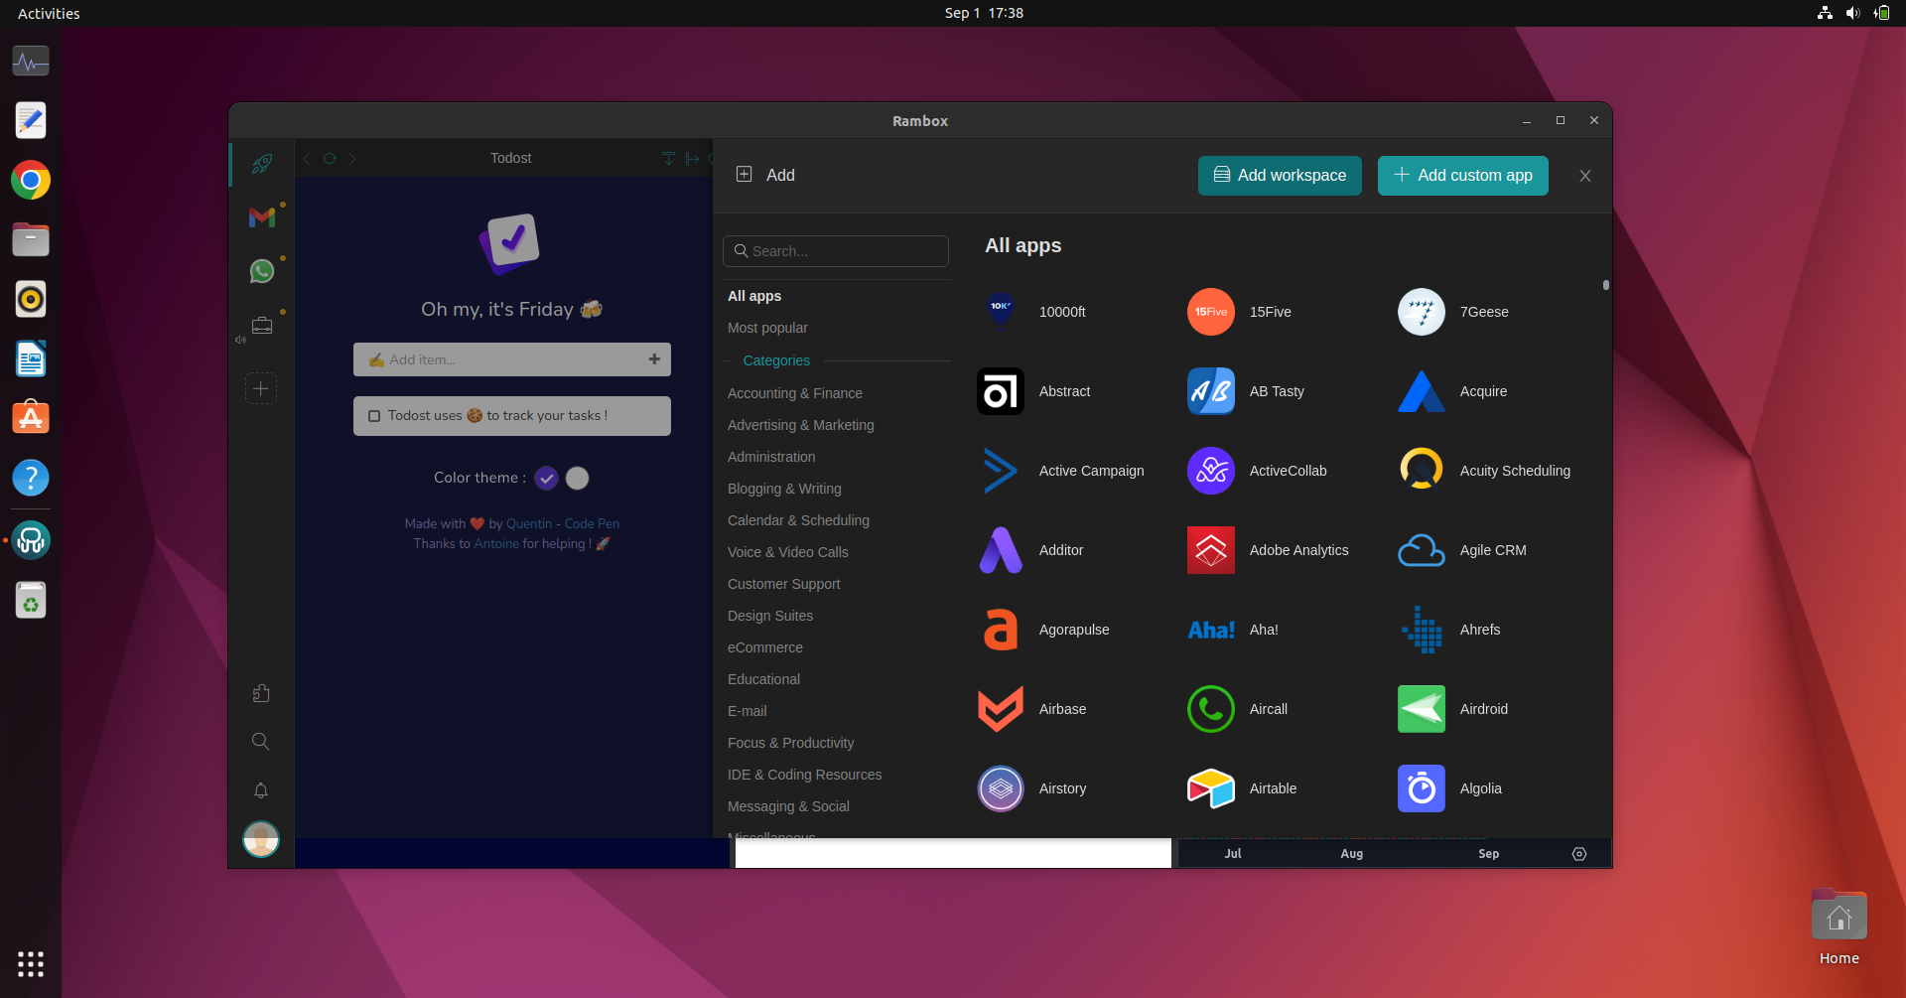The image size is (1906, 998).
Task: Select the Adobe Analytics app icon
Action: click(x=1210, y=550)
